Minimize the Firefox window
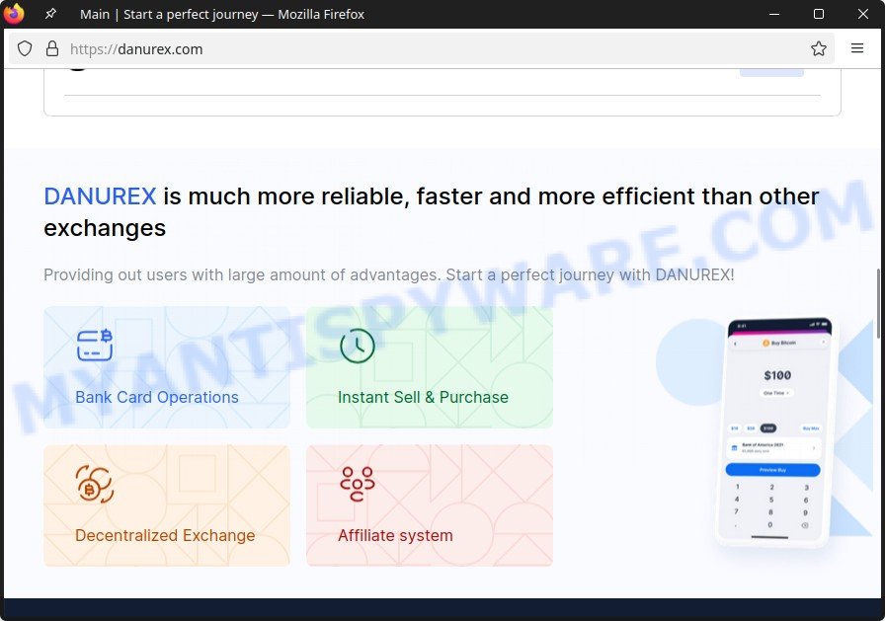885x621 pixels. 774,14
